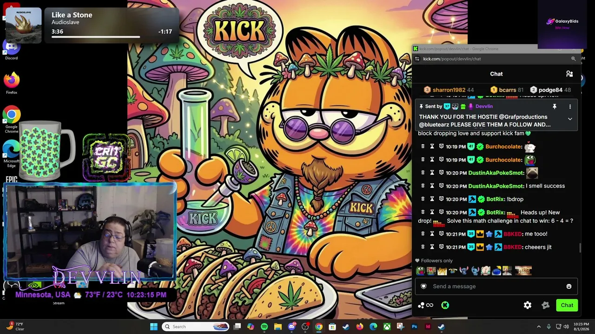Open the 72°F Clear weather widget
The image size is (595, 334).
(15, 327)
